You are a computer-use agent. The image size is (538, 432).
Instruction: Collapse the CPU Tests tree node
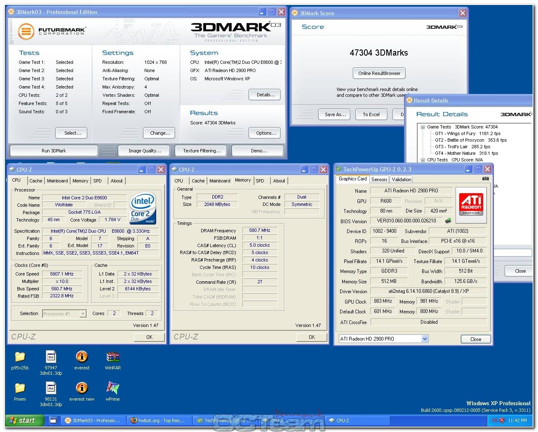[423, 160]
